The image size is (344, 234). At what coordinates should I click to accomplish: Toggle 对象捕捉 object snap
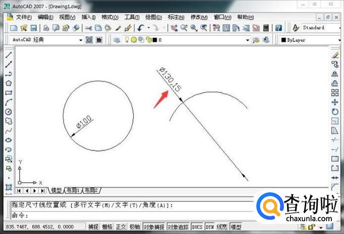[x=154, y=227]
